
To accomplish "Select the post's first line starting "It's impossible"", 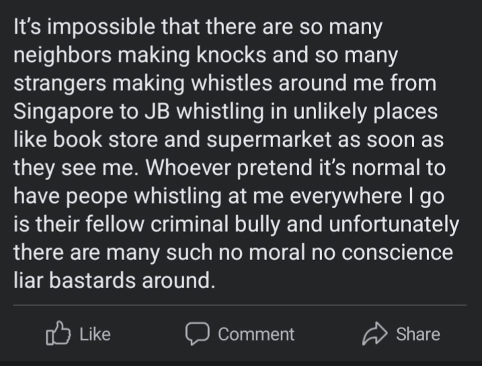I will [198, 28].
